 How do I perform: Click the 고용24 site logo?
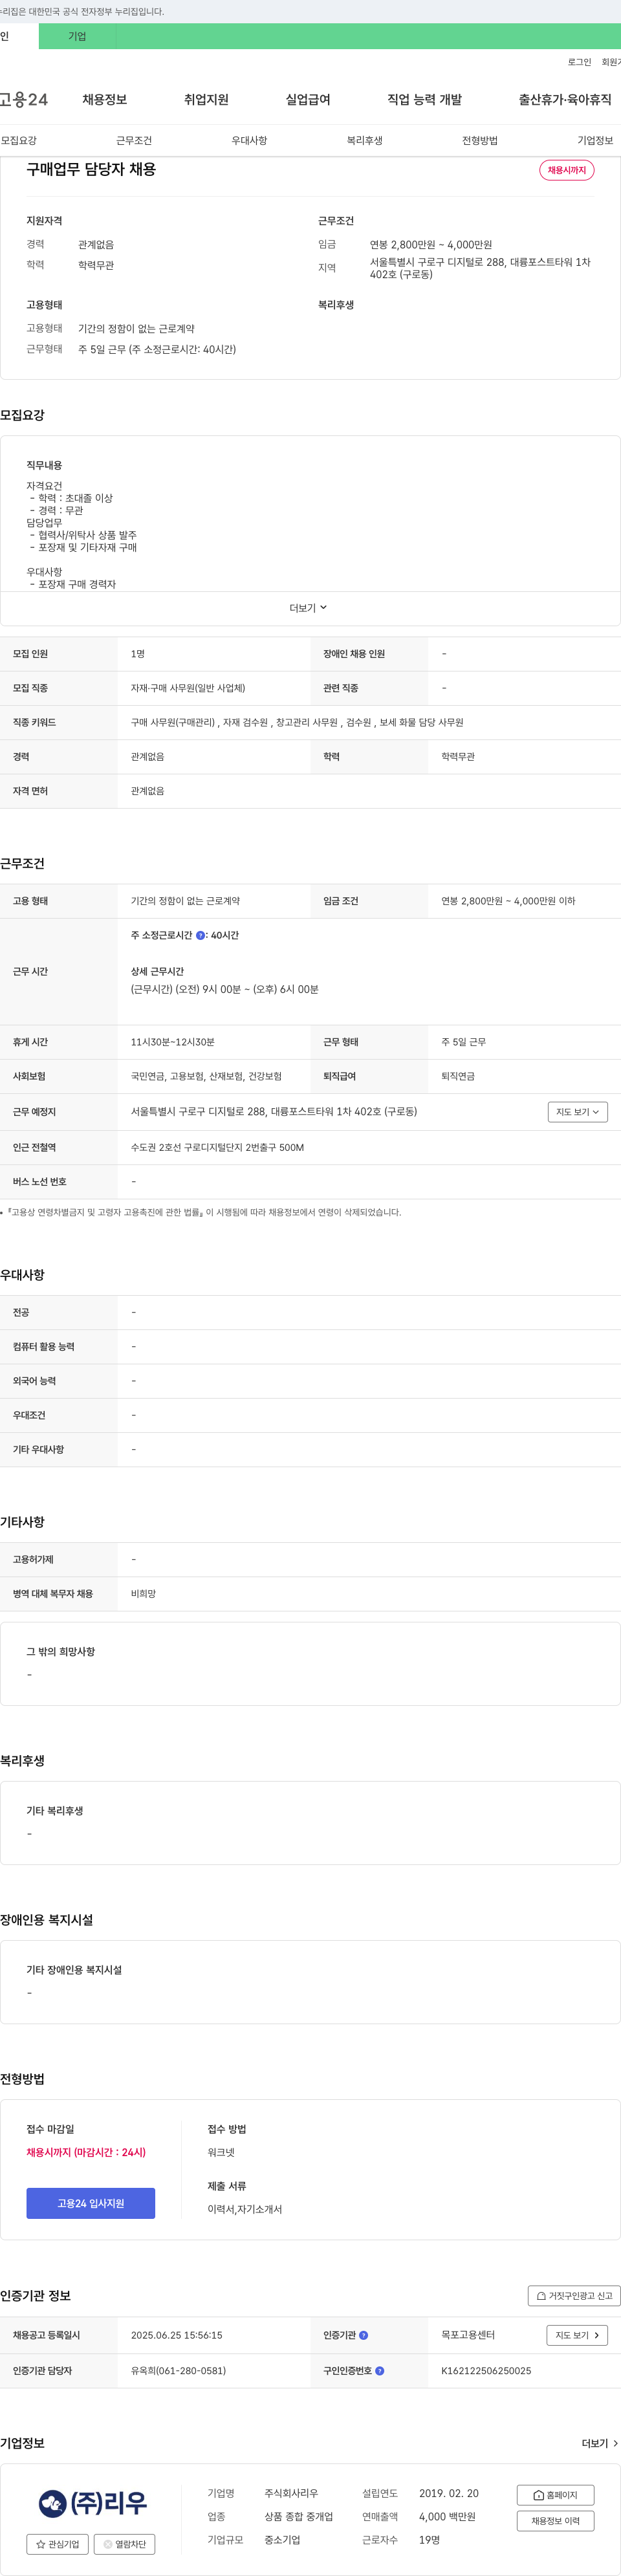pyautogui.click(x=24, y=99)
